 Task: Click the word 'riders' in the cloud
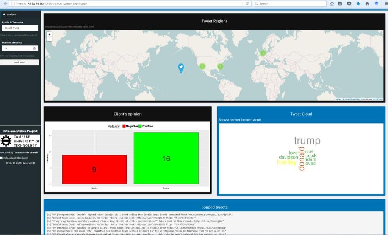pos(310,159)
